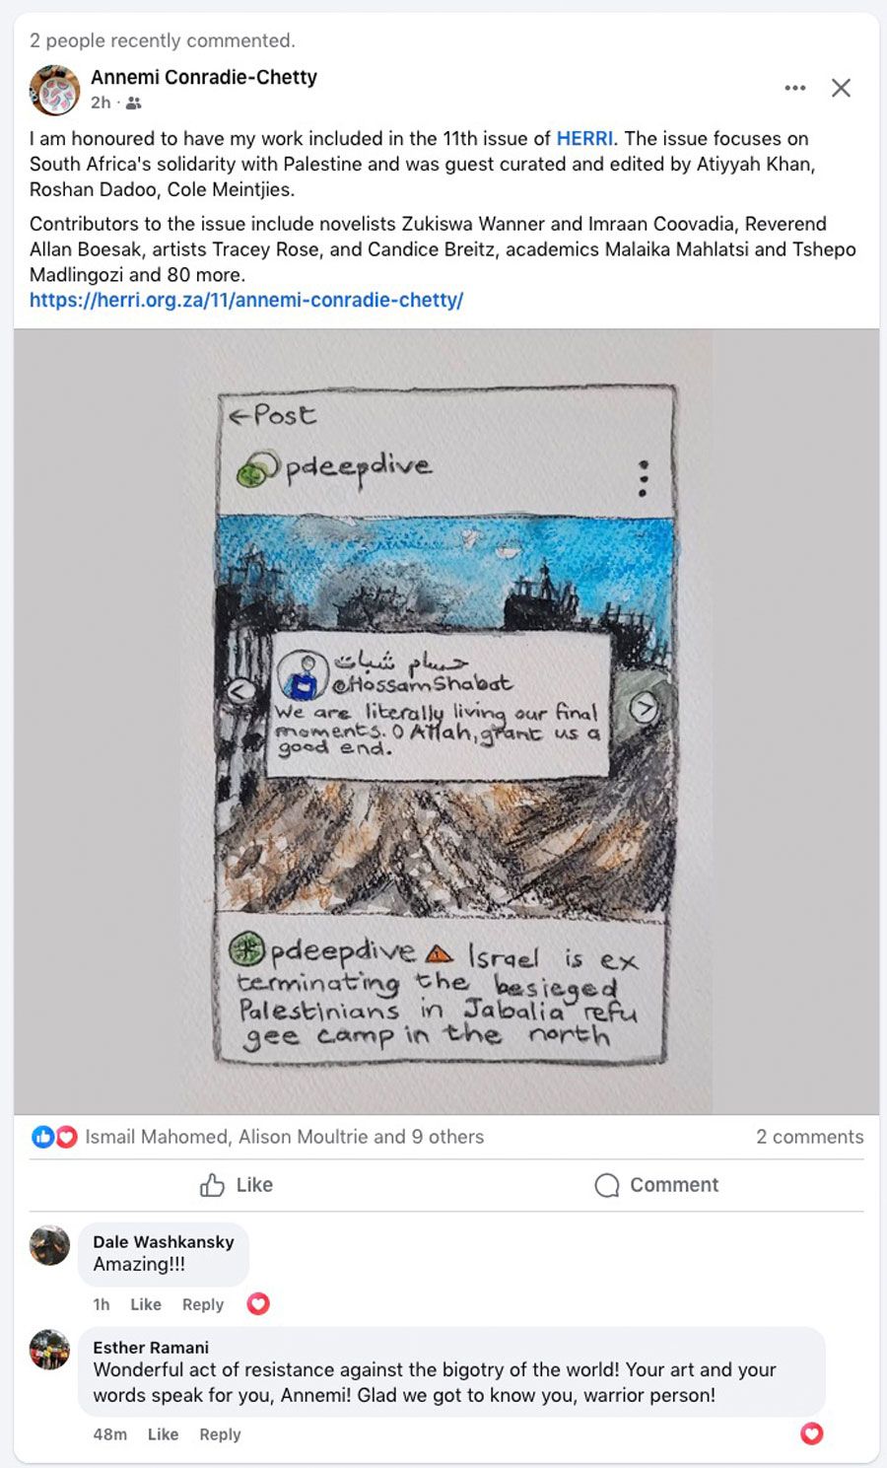This screenshot has width=887, height=1468.
Task: Reply to Dale Washkansky's comment
Action: pos(203,1304)
